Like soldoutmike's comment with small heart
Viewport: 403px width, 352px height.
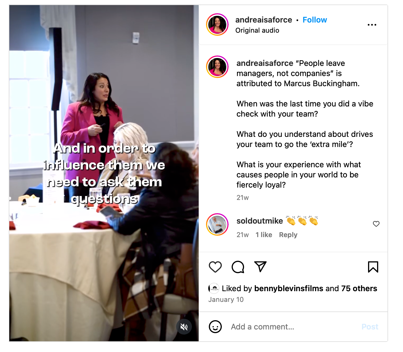tap(376, 224)
